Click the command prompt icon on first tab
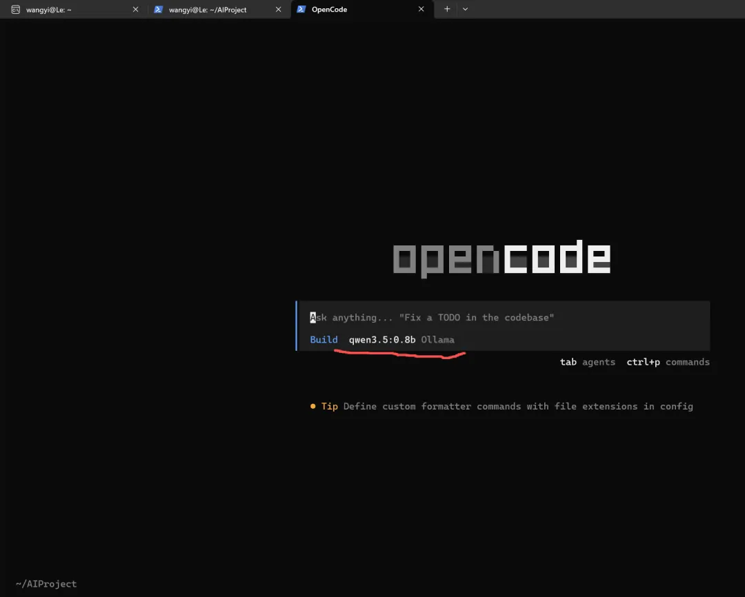This screenshot has width=745, height=597. [x=16, y=10]
